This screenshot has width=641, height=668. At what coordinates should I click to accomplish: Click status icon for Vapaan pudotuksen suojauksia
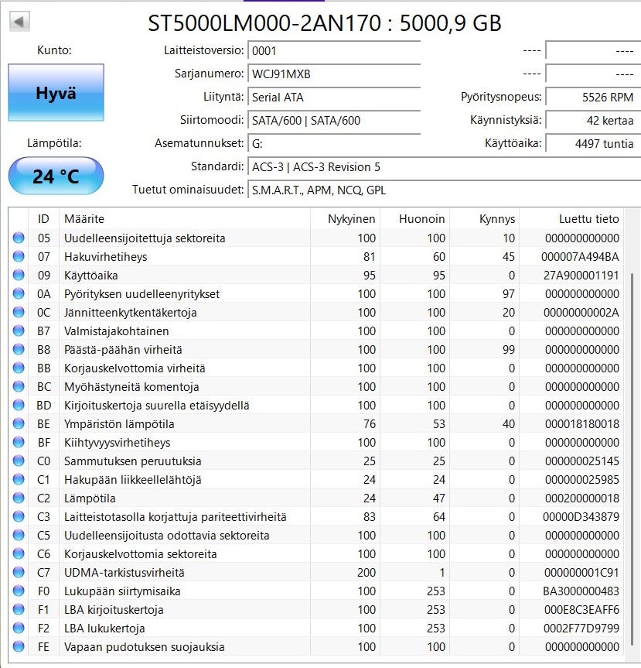pyautogui.click(x=19, y=647)
